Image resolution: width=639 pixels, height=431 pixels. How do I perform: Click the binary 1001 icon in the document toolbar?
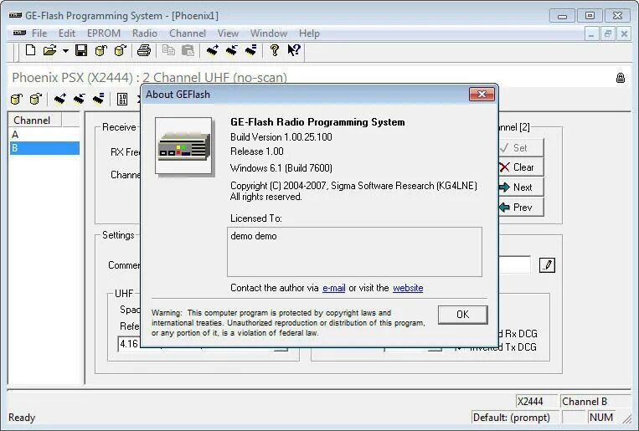[x=122, y=99]
